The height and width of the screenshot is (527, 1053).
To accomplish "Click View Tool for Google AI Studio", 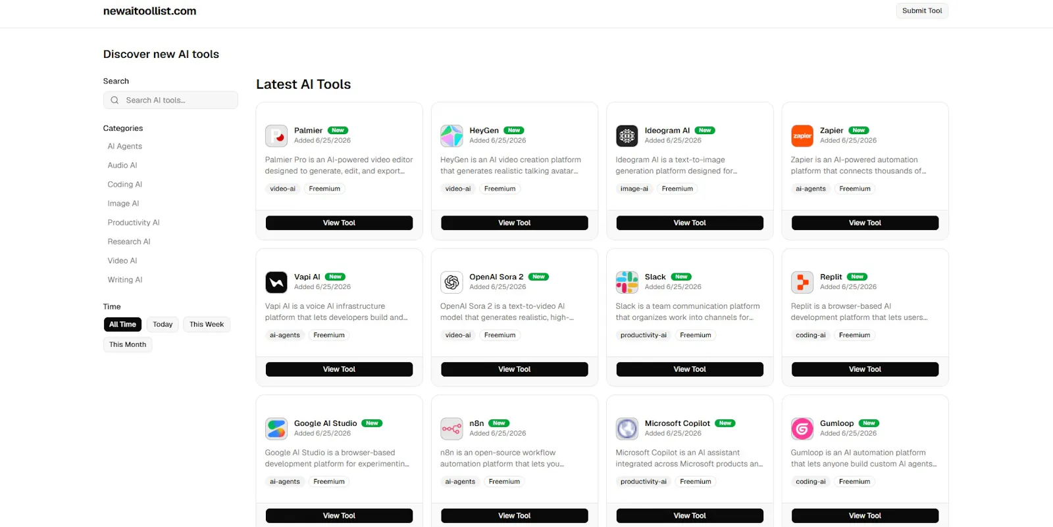I will (x=339, y=516).
